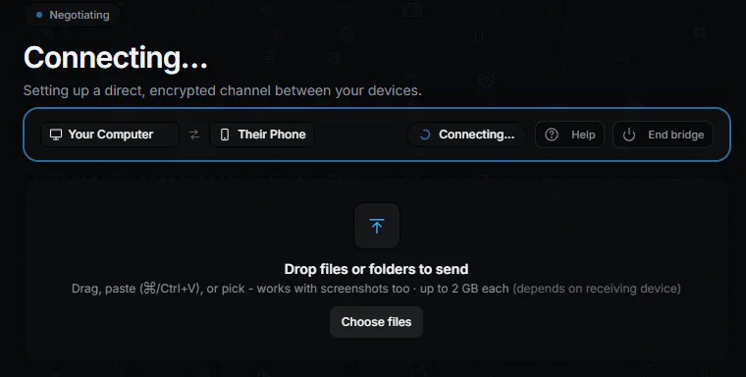Click the encrypted channel description text
Image resolution: width=746 pixels, height=377 pixels.
click(x=222, y=90)
